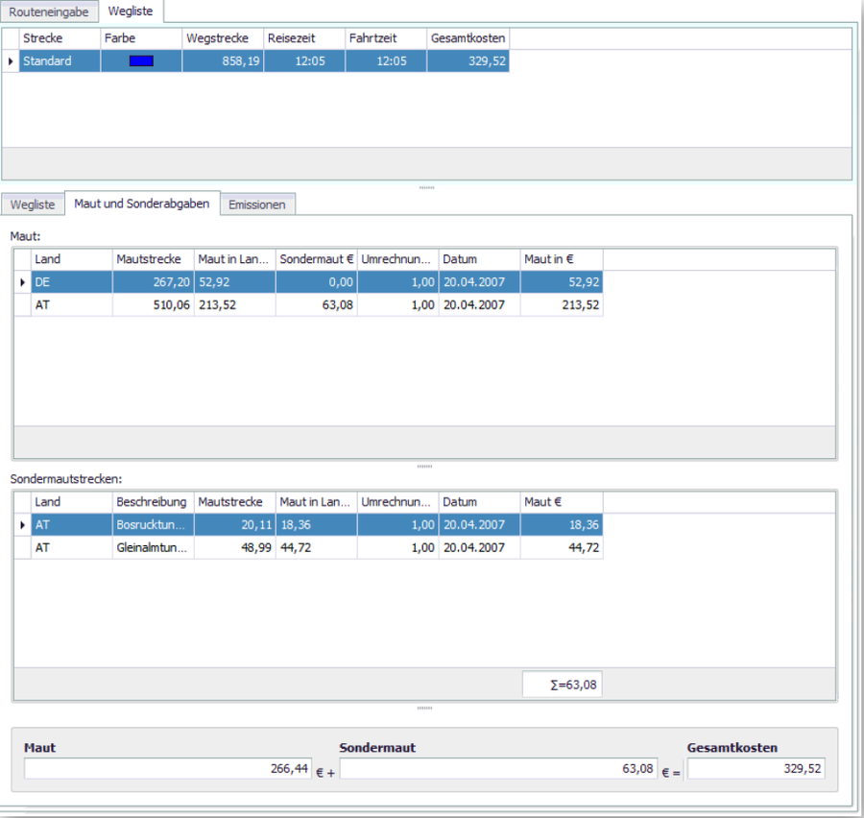This screenshot has height=818, width=864.
Task: Switch to the Routeneingabe tab
Action: 49,12
